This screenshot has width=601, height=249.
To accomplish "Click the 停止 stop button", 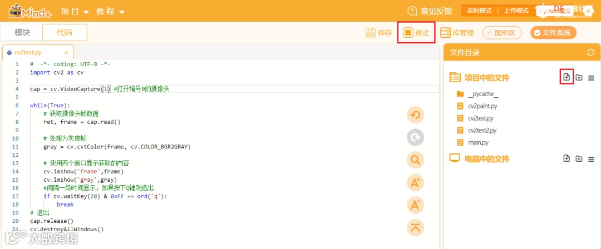I will [416, 33].
